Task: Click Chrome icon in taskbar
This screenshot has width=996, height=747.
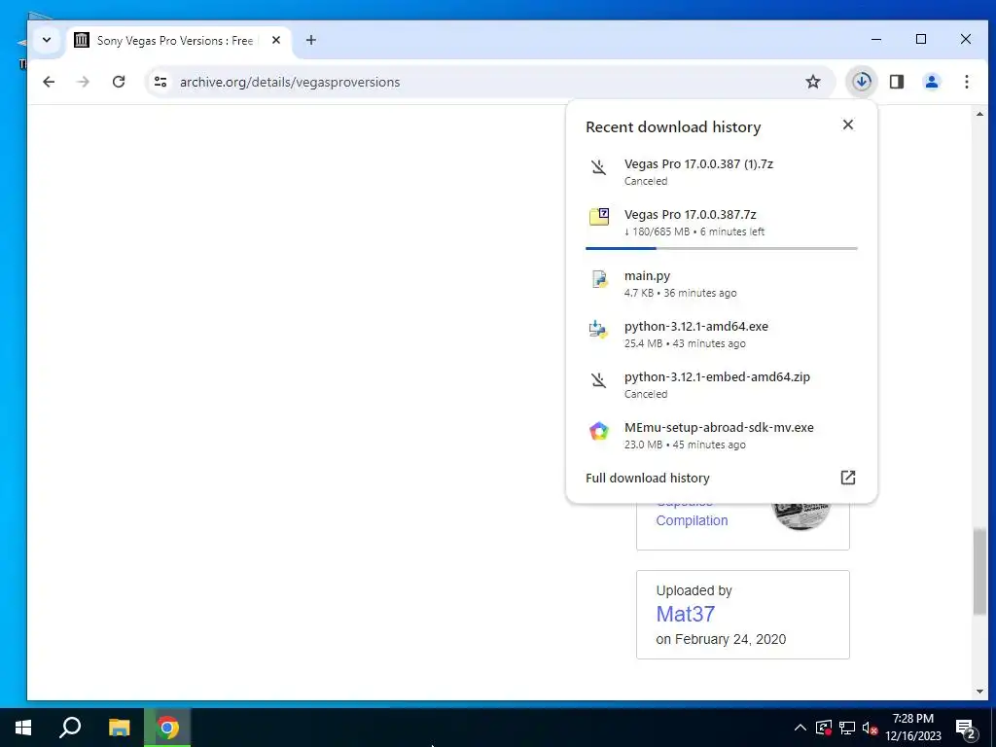Action: pyautogui.click(x=167, y=728)
